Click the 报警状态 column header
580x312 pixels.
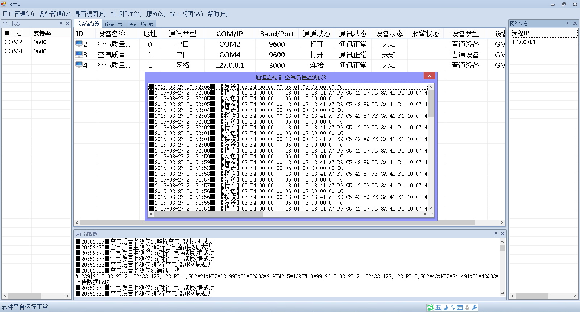click(x=425, y=34)
